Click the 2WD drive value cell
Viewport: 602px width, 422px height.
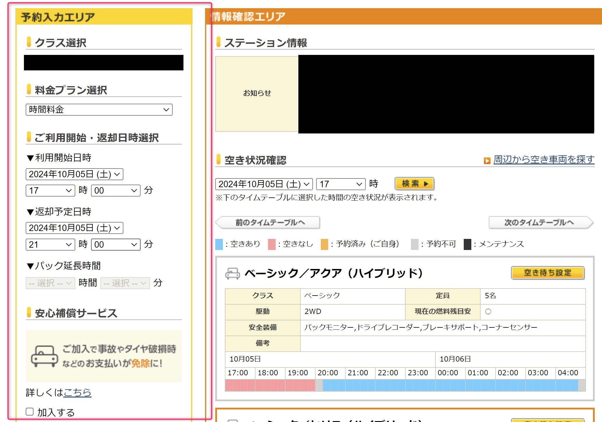[x=353, y=312]
